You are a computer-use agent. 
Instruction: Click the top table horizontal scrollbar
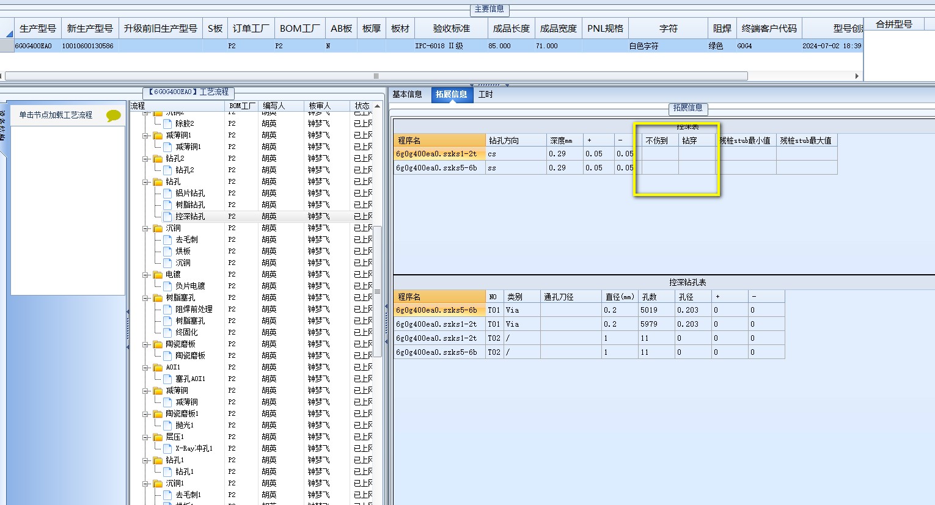376,76
